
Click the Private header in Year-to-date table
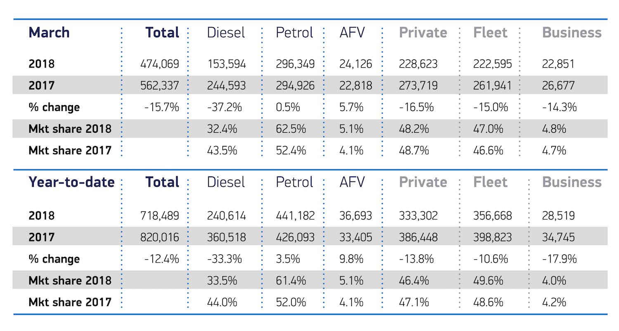423,182
